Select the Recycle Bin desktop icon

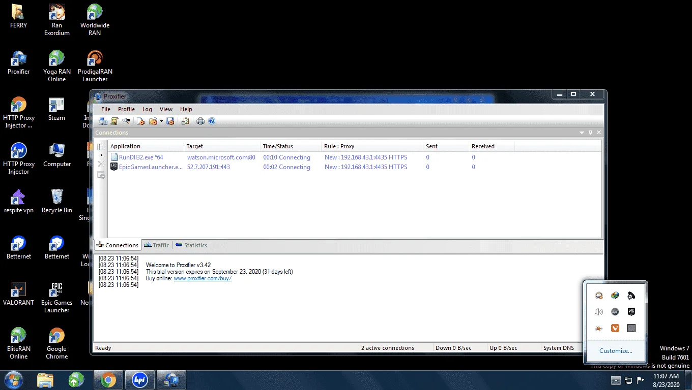(57, 201)
